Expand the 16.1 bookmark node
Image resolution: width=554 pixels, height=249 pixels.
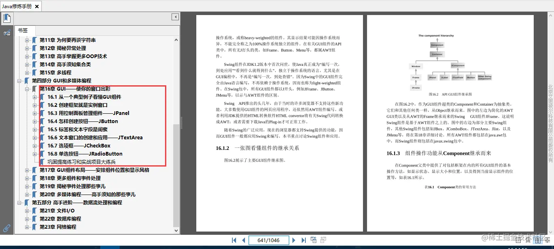[35, 97]
